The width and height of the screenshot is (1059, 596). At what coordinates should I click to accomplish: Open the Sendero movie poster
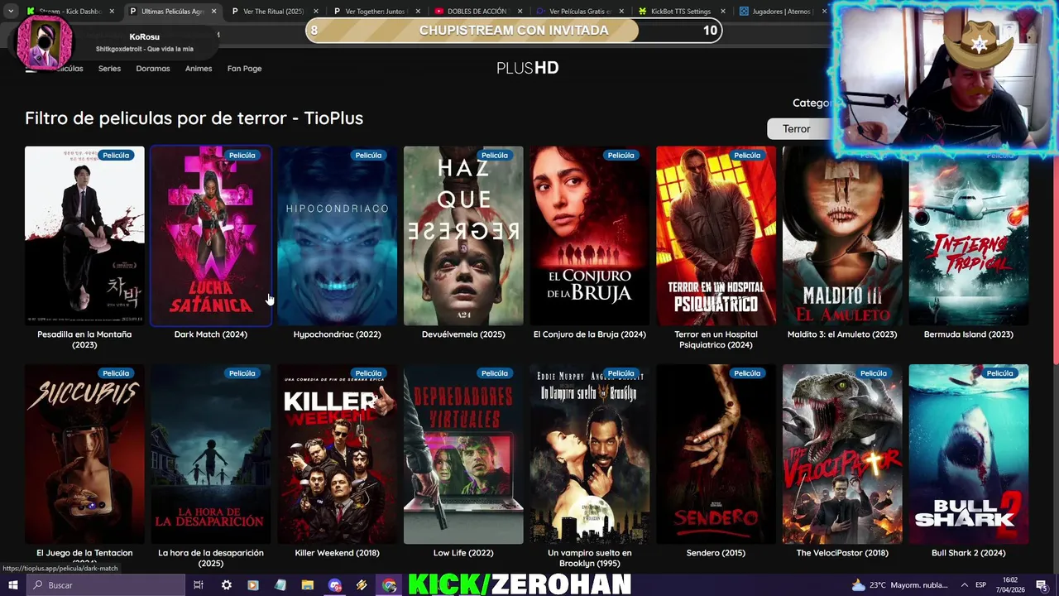716,454
